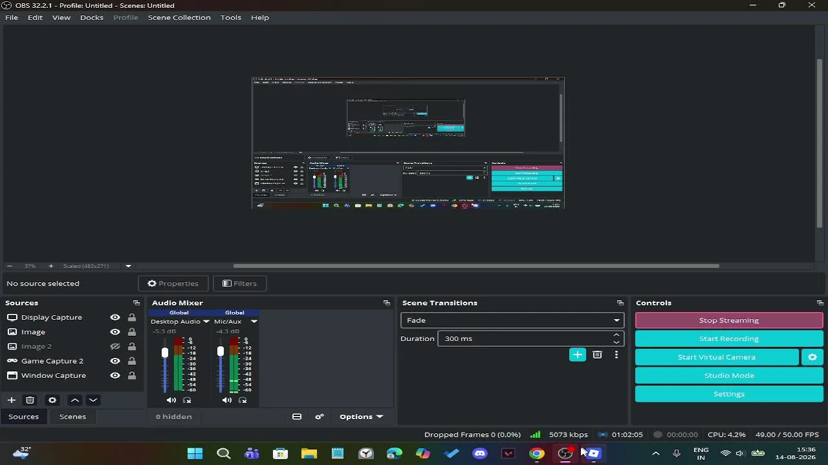Click Stop Streaming button

click(x=729, y=320)
